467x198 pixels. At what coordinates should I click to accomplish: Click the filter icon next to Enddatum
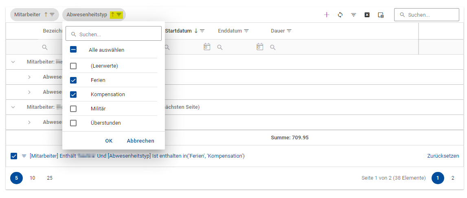coord(246,31)
